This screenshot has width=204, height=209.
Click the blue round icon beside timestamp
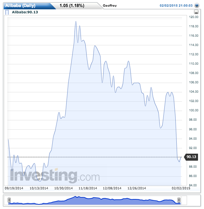click(197, 6)
